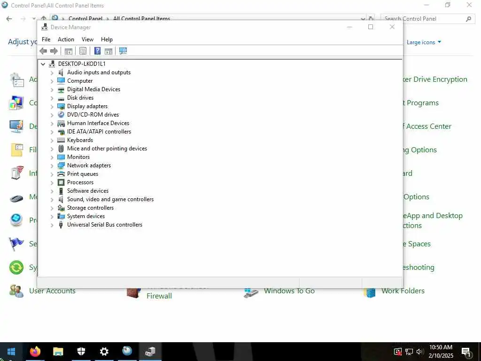Open the File menu in Device Manager

46,39
